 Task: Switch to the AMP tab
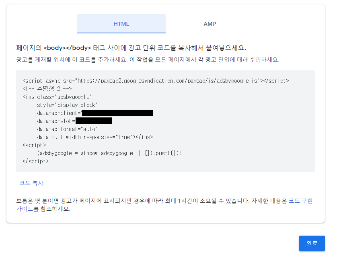[x=210, y=24]
